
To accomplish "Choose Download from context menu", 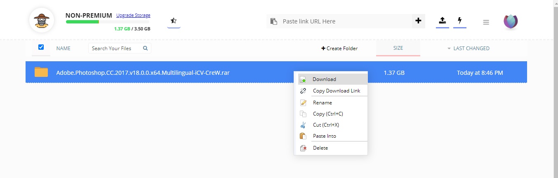I will (x=333, y=79).
